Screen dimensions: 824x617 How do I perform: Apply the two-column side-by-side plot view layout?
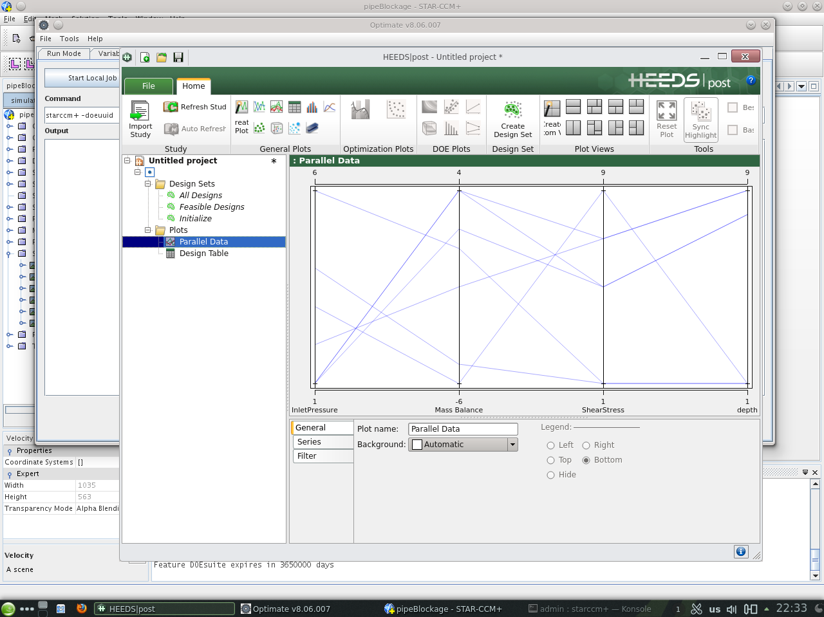click(x=574, y=128)
